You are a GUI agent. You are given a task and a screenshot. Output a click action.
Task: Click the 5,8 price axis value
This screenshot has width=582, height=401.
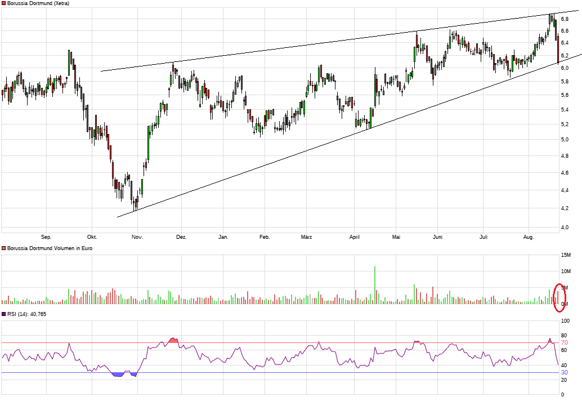(565, 81)
